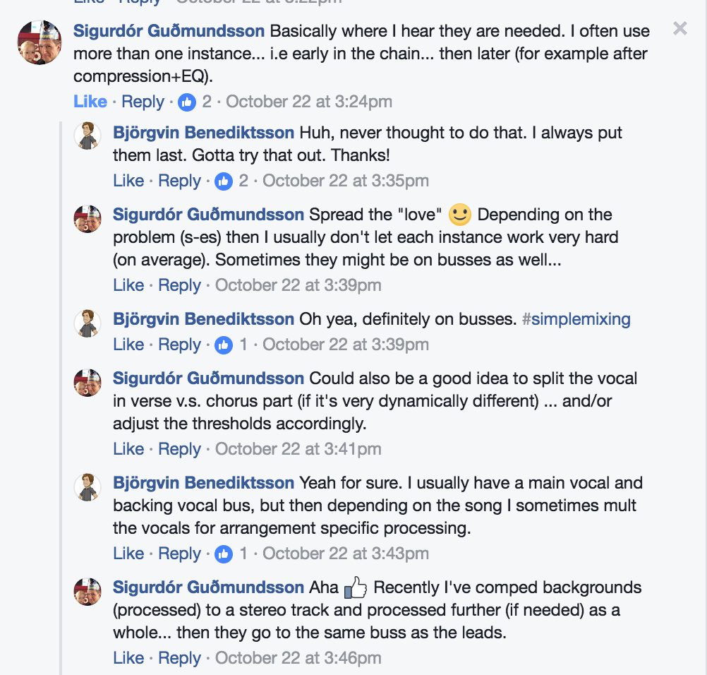Like the "Huh, never thought" reply
Screen dimensions: 707x675
click(128, 181)
